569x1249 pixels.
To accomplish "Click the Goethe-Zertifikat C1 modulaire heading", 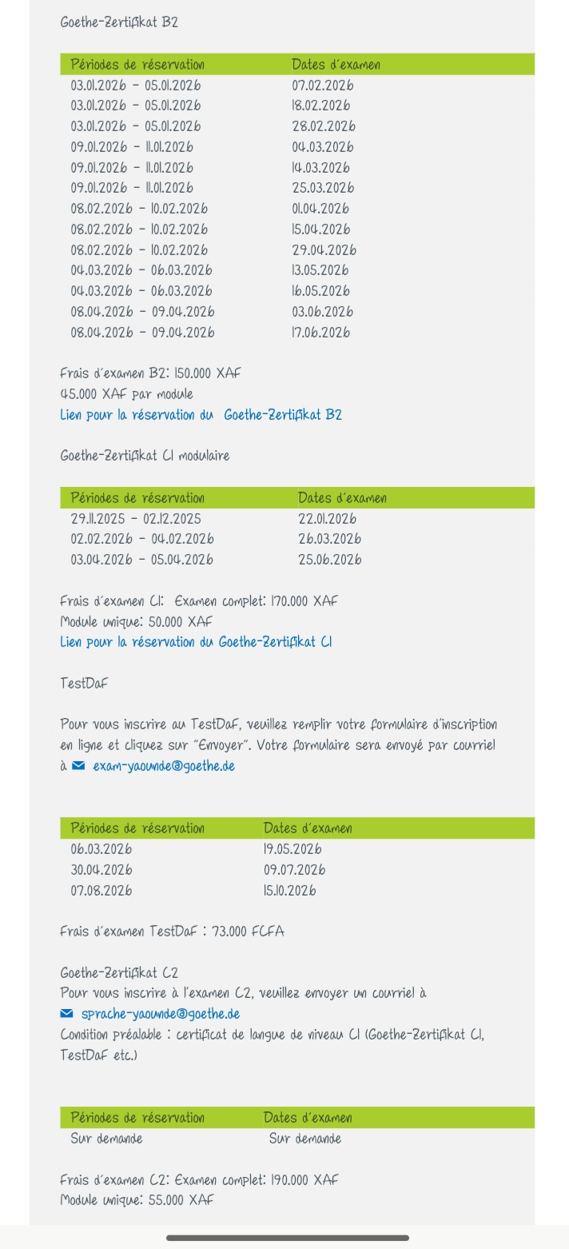I will [145, 456].
